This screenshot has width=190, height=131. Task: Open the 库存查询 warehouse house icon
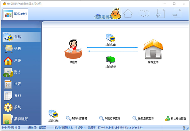click(x=153, y=49)
